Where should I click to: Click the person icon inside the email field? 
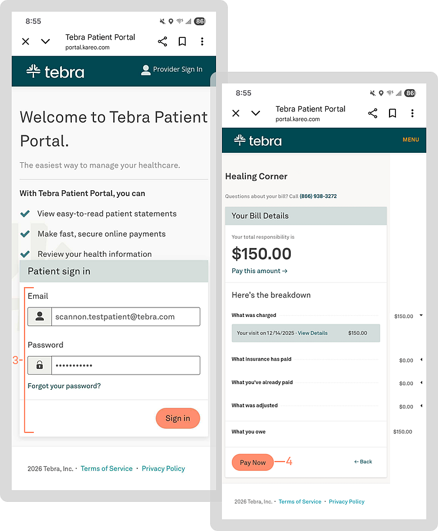coord(40,316)
